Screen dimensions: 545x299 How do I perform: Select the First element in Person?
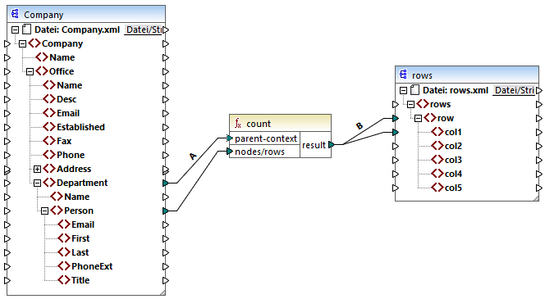click(80, 238)
